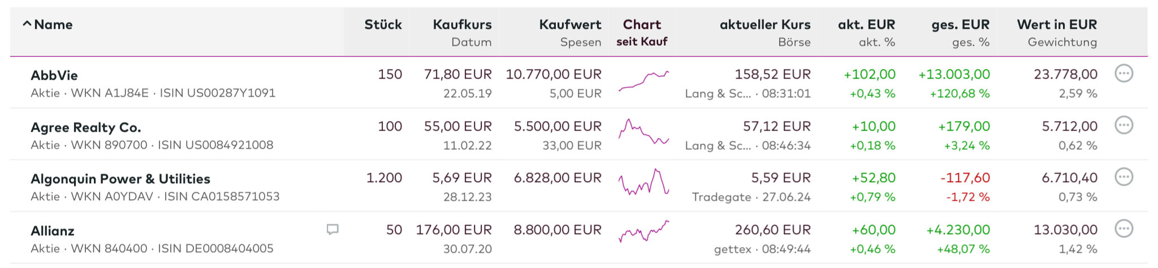The height and width of the screenshot is (268, 1158).
Task: Sort by aktueller Kurs column header
Action: (764, 24)
